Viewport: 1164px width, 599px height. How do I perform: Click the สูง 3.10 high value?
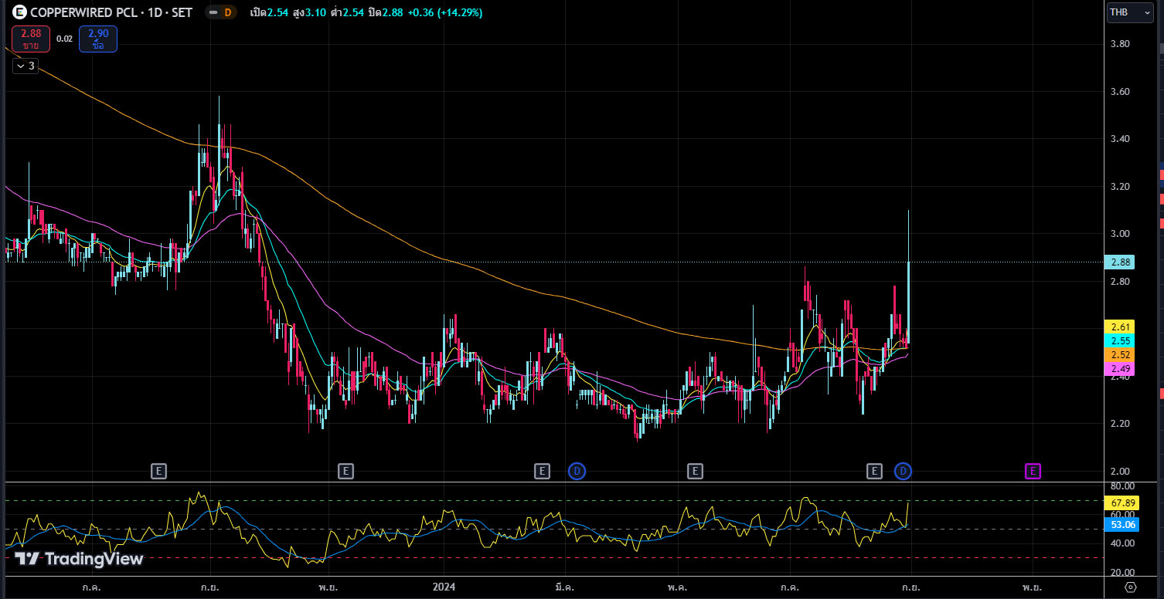(x=308, y=13)
